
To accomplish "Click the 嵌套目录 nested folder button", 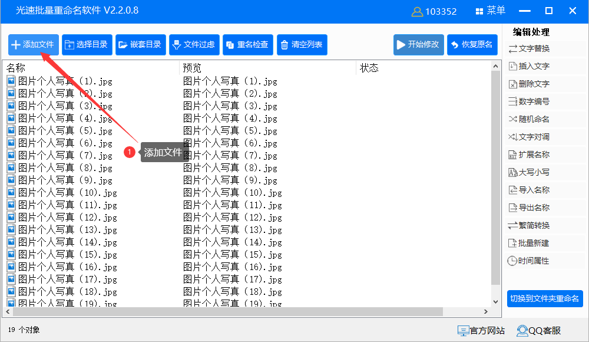I will pos(141,45).
